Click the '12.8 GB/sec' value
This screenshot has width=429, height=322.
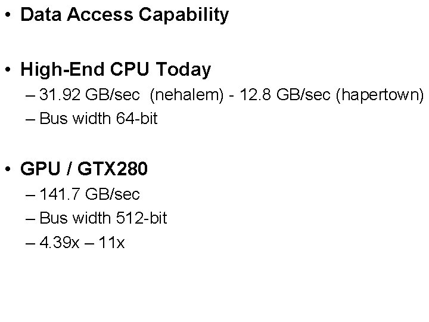coord(285,95)
